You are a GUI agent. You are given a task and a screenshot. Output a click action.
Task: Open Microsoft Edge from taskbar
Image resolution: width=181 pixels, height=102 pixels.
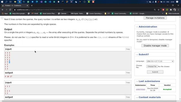[37, 2]
